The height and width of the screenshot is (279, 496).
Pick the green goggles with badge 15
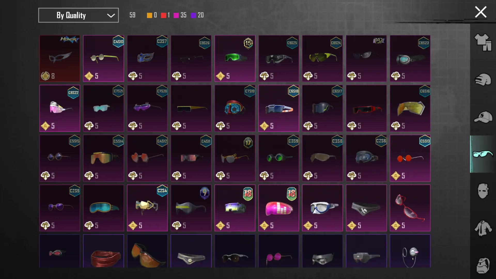235,58
